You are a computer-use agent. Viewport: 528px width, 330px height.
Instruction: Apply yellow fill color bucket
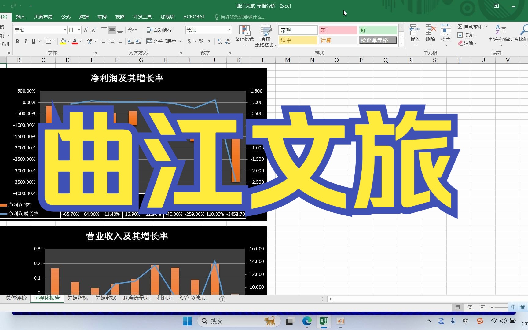pyautogui.click(x=63, y=41)
